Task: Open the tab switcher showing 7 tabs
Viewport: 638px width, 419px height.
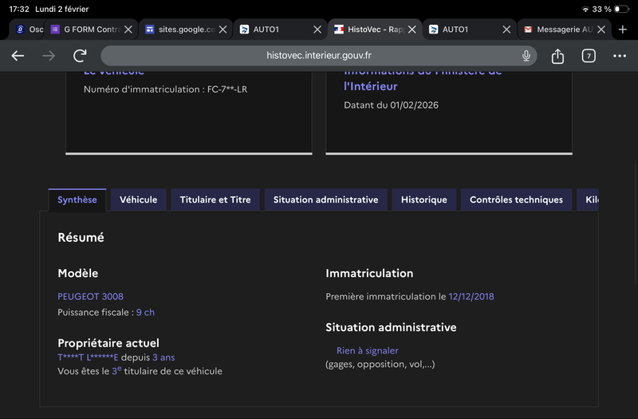Action: coord(589,56)
